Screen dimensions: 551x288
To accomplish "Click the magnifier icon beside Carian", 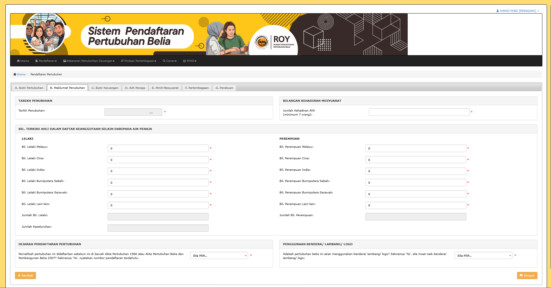I will coord(164,61).
